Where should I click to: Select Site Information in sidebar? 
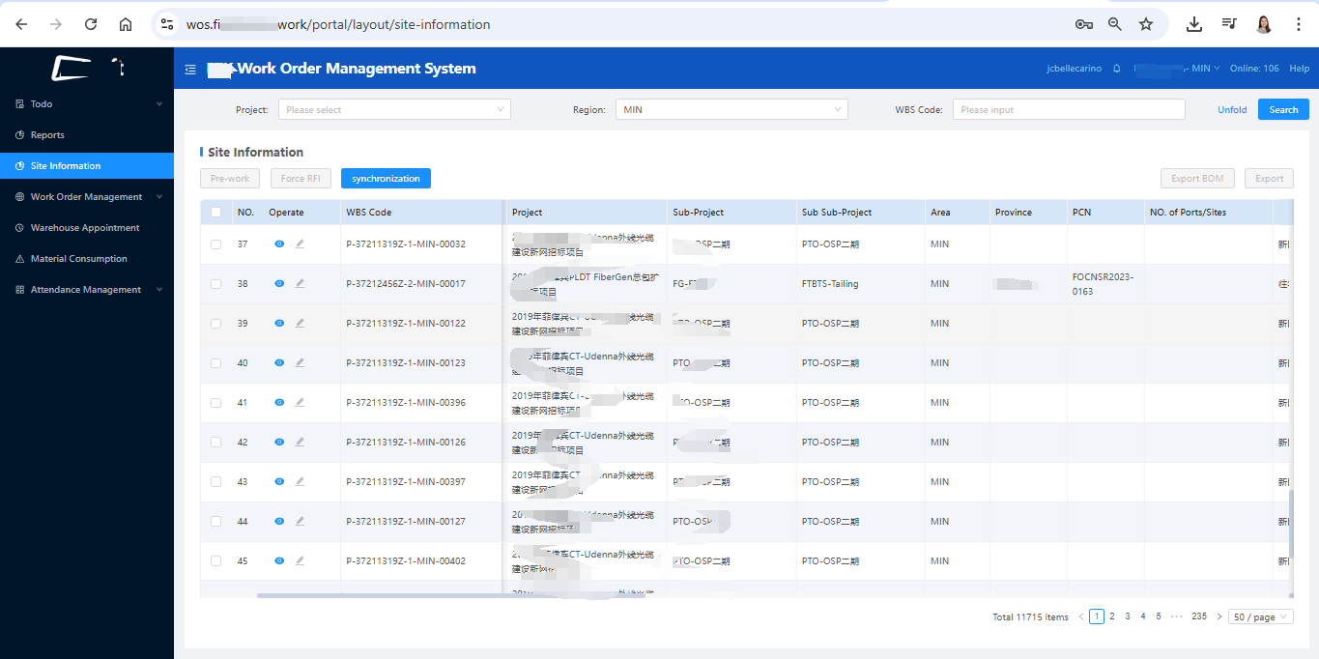[87, 166]
